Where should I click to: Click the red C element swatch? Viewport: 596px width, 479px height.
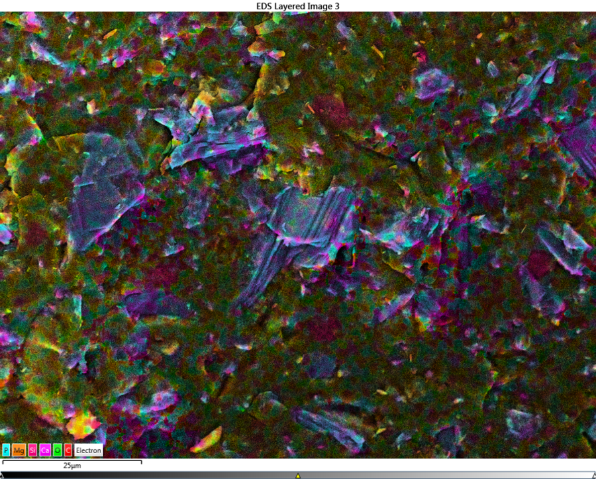68,451
